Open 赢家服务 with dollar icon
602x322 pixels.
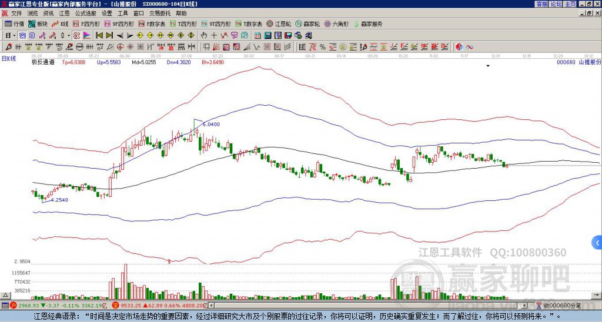(x=368, y=24)
